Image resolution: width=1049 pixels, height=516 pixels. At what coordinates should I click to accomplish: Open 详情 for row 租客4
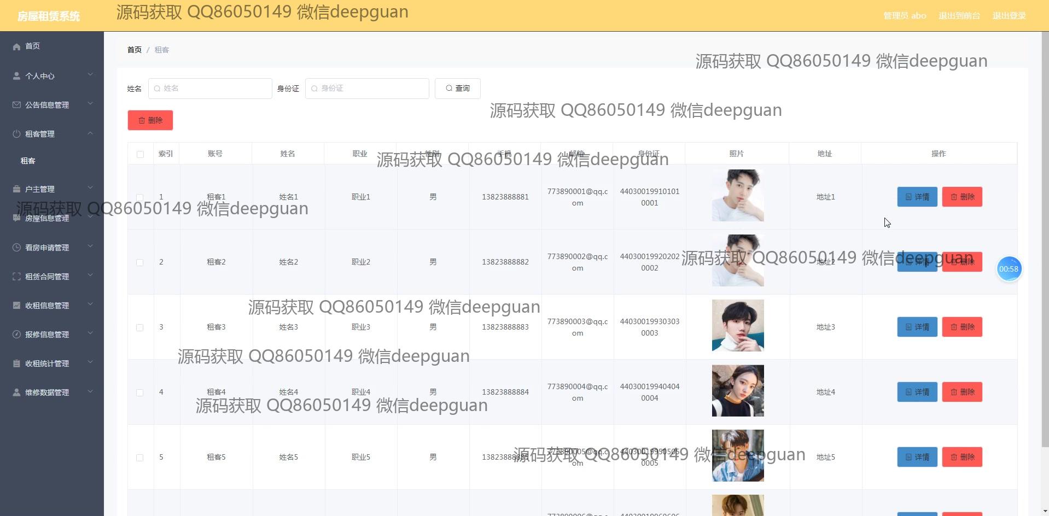[917, 392]
